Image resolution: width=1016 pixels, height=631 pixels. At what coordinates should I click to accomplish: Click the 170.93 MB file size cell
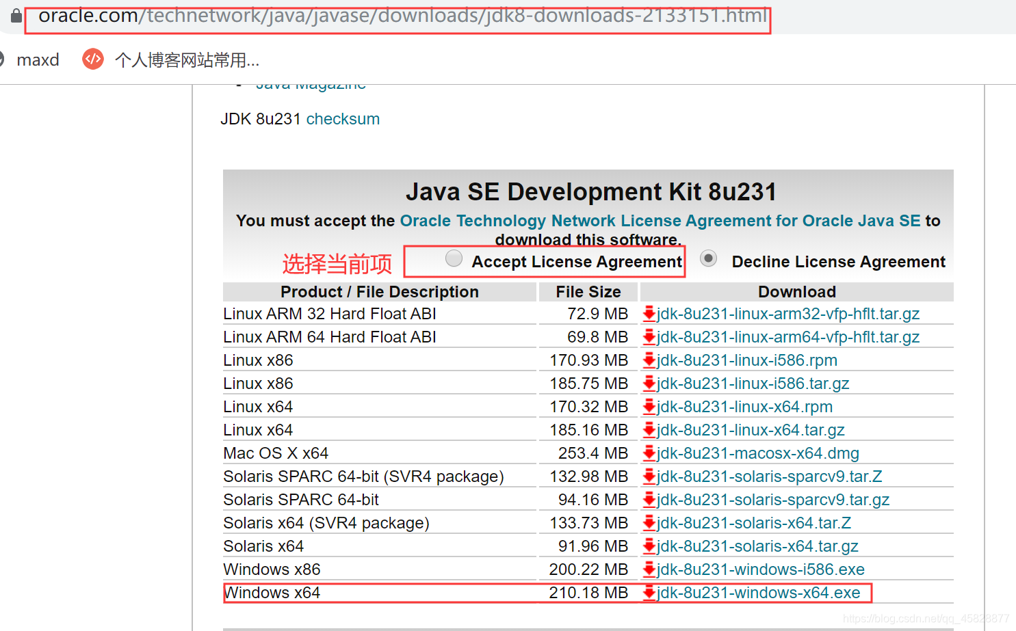[x=588, y=360]
